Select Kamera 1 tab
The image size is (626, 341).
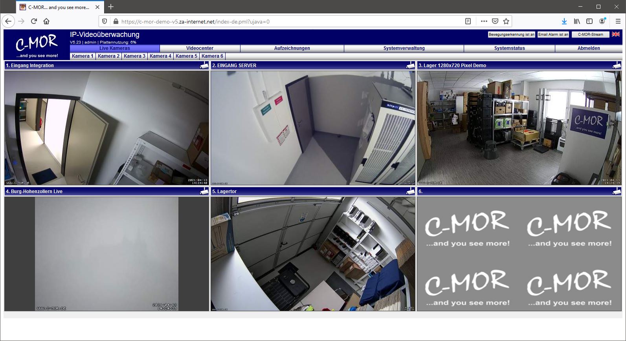tap(83, 56)
